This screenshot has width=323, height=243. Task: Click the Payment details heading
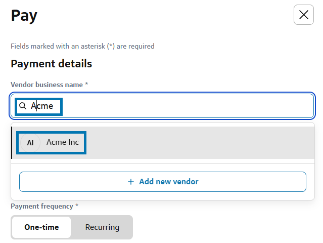pyautogui.click(x=51, y=64)
